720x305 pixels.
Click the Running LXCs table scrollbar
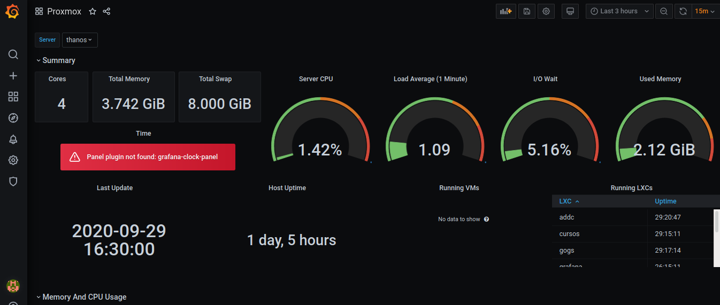(x=717, y=221)
